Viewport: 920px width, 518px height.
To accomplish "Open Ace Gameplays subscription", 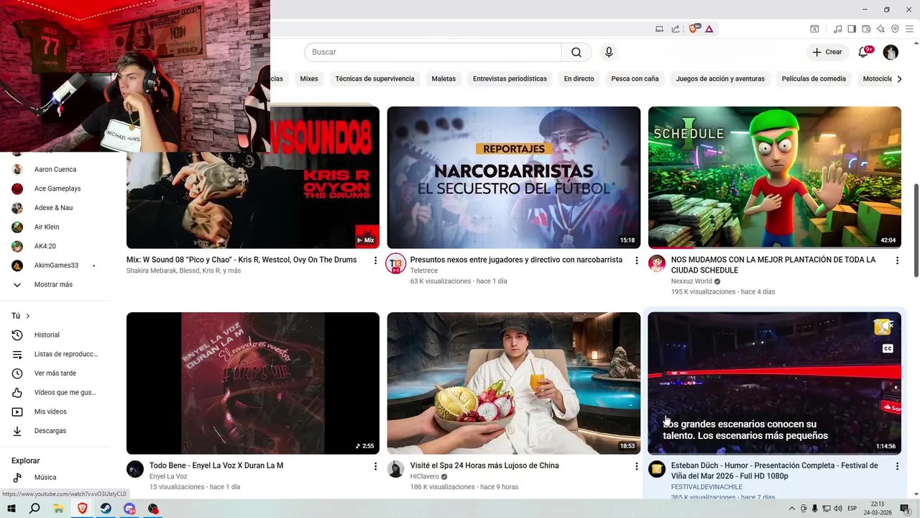I will pos(55,188).
